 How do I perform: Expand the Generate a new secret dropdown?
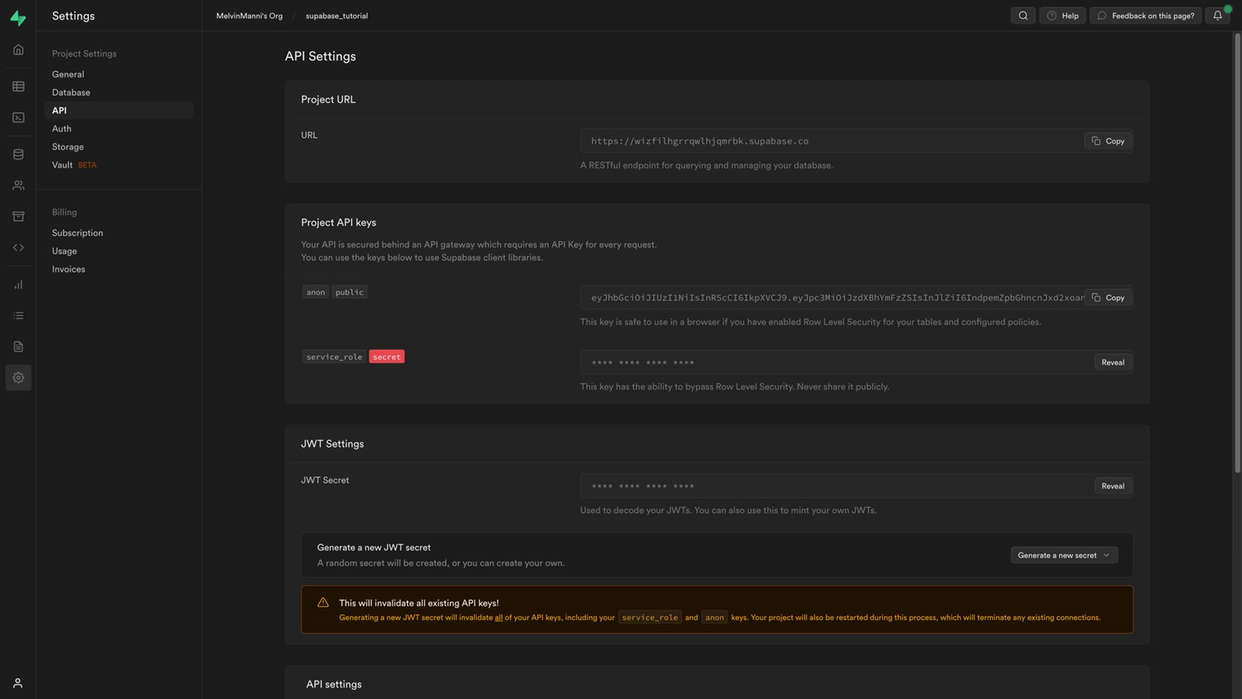coord(1064,555)
